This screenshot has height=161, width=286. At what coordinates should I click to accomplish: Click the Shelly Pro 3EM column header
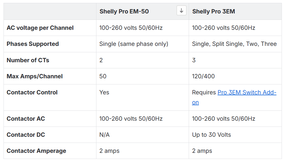[213, 12]
